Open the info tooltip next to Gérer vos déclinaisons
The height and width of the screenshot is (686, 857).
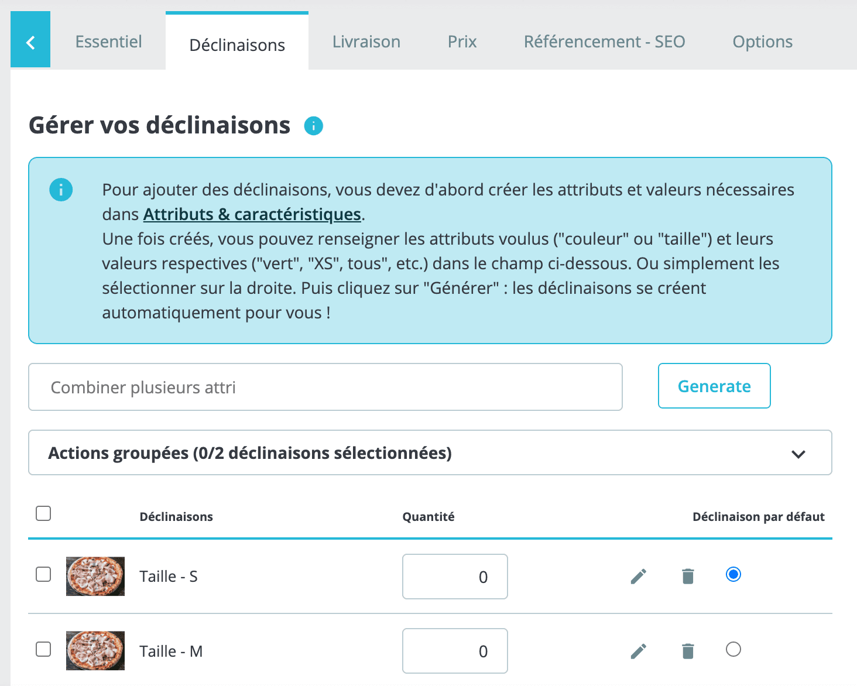[x=314, y=126]
